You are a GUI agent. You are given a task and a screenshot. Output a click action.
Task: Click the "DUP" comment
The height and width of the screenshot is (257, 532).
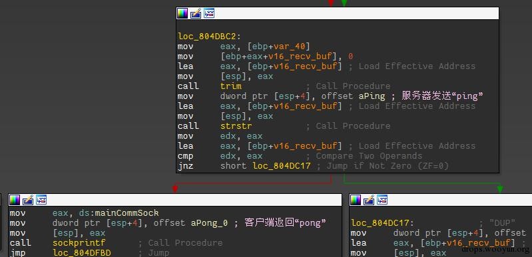tap(502, 223)
